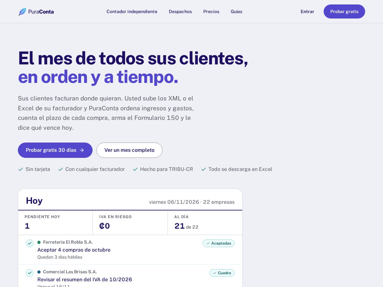Screen dimensions: 383x287
Task: Open the Guías nav link
Action: [x=237, y=11]
